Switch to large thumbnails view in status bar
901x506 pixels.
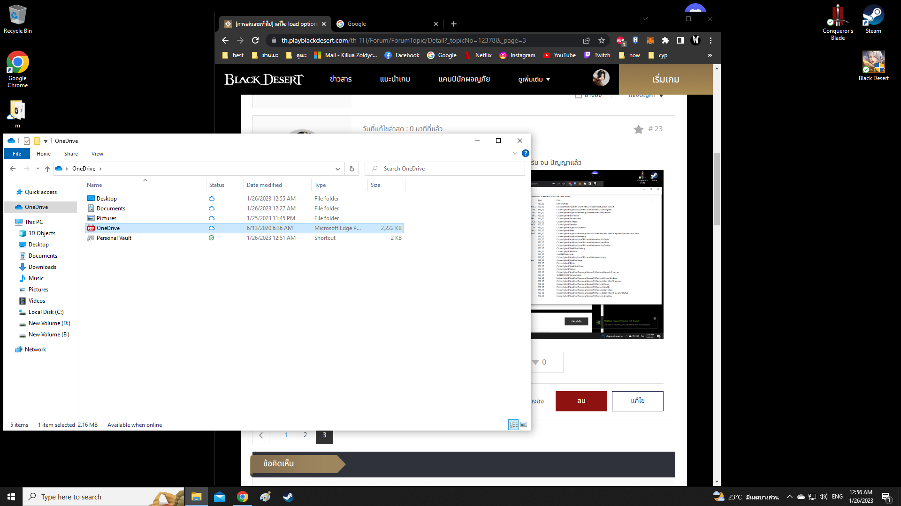524,424
